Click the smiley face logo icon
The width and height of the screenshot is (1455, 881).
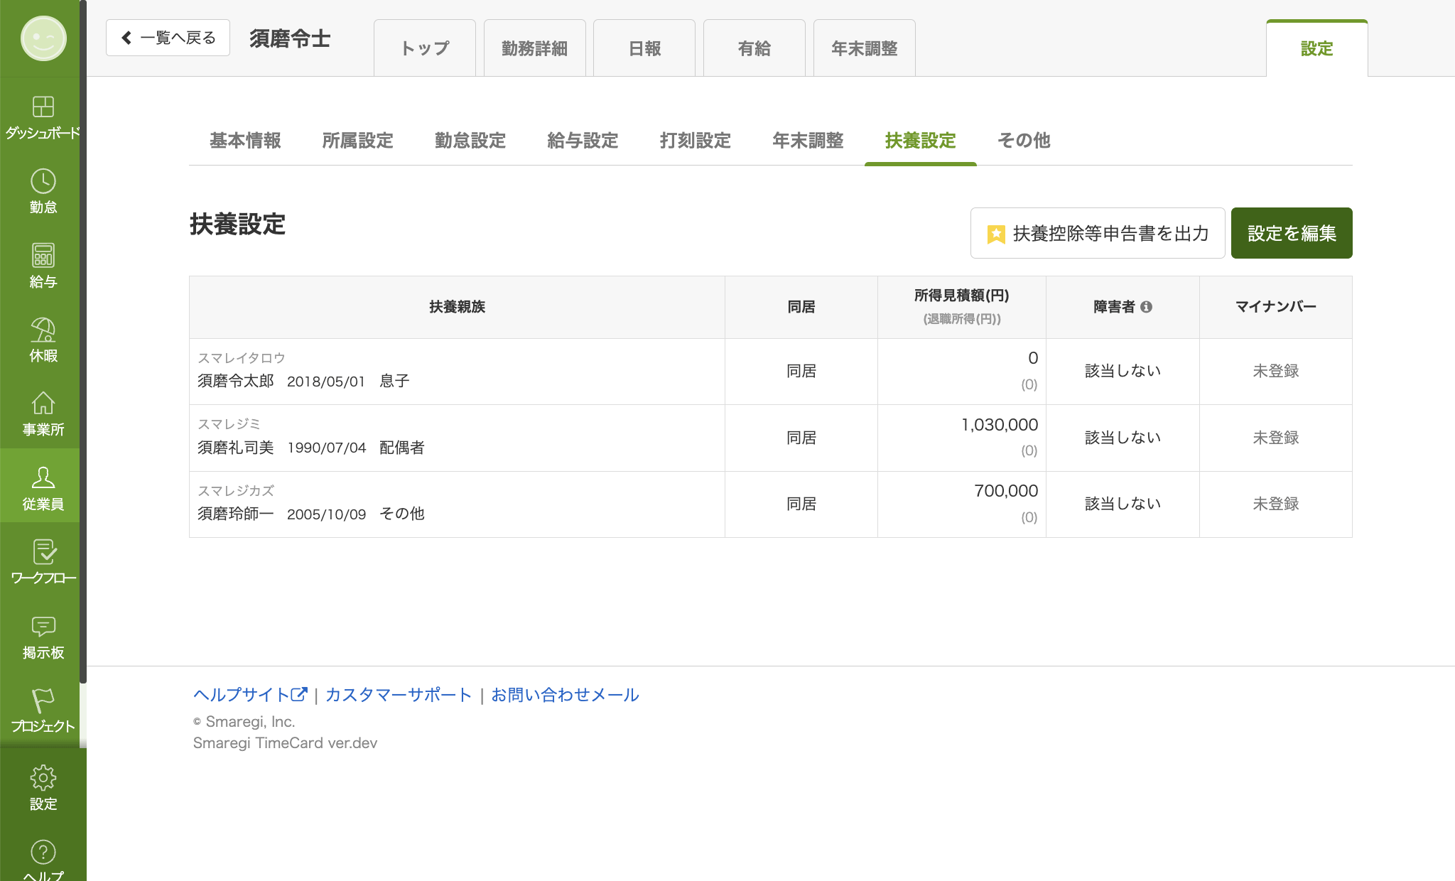click(43, 38)
